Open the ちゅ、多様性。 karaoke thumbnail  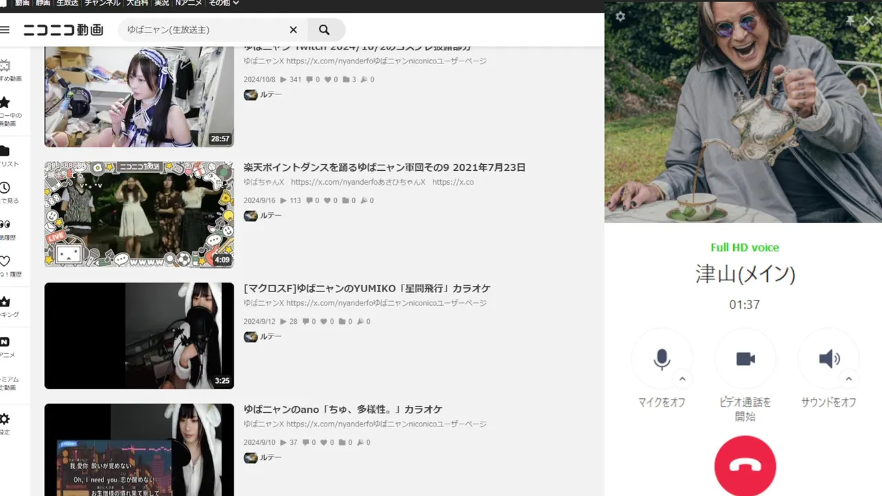(139, 450)
